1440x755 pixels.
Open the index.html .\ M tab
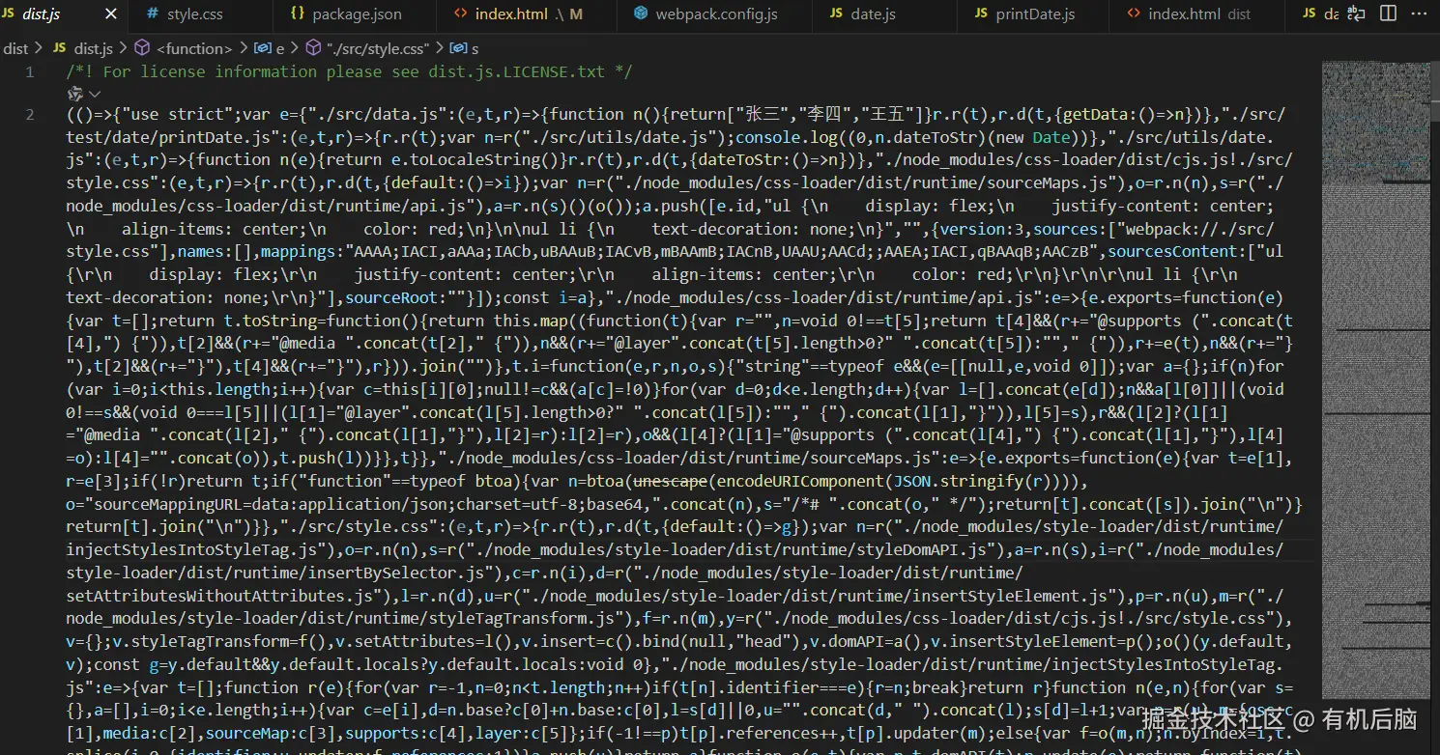(x=527, y=14)
